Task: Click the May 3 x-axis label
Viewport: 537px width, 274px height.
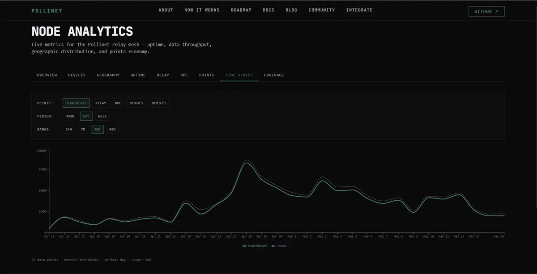Action: [322, 236]
